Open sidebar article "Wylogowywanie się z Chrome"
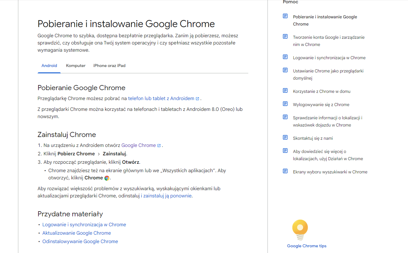The width and height of the screenshot is (408, 253). (321, 105)
